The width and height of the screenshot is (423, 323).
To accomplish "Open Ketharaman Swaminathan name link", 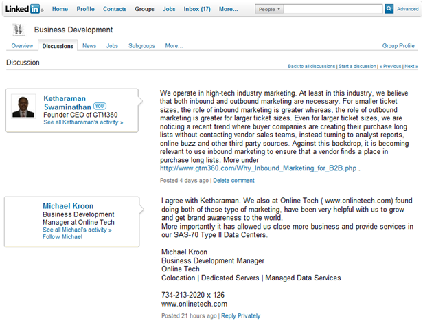I will pyautogui.click(x=67, y=102).
